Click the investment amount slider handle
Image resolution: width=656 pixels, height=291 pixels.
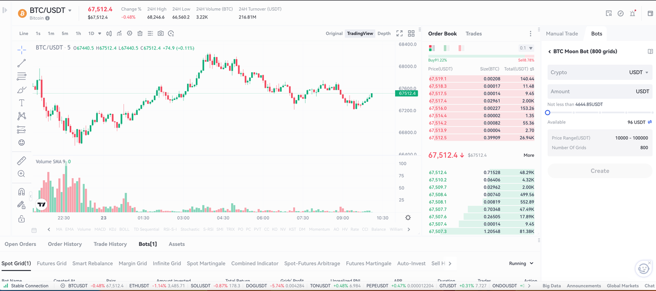coord(547,113)
